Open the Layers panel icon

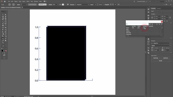tap(148, 39)
